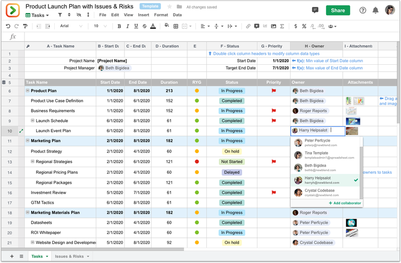
Task: Open the Insert menu
Action: click(143, 15)
